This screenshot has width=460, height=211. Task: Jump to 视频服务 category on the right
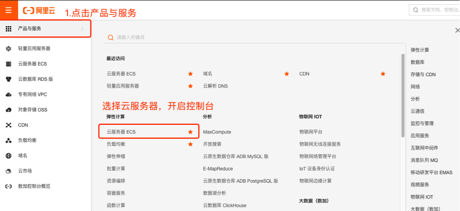click(x=420, y=184)
